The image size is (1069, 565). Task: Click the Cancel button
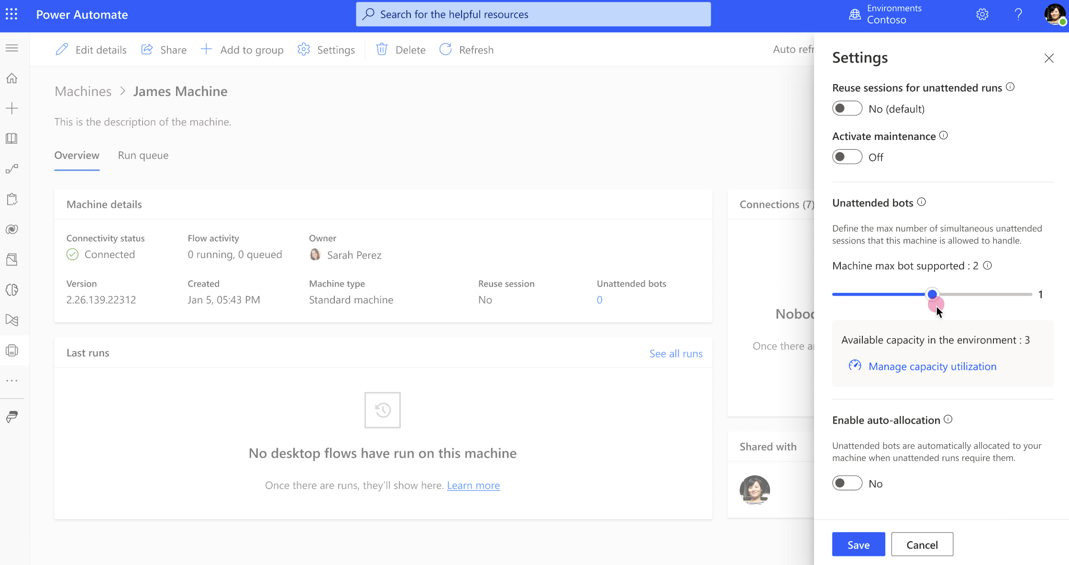point(923,544)
